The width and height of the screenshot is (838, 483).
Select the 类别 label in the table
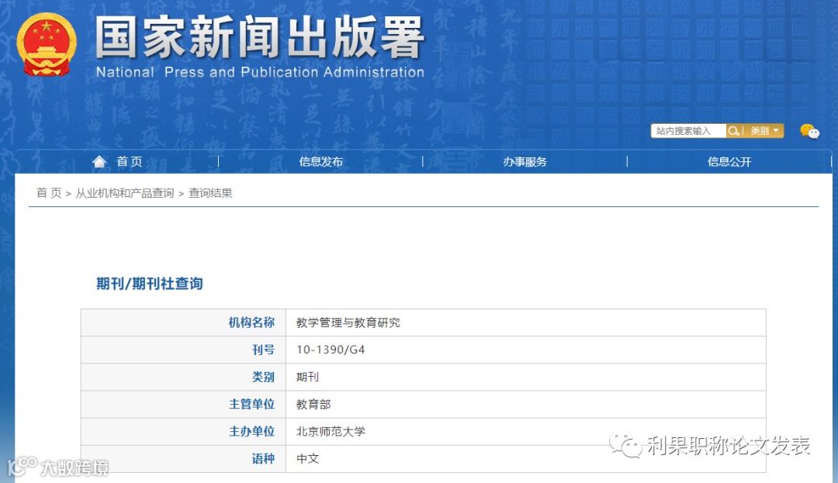(264, 377)
